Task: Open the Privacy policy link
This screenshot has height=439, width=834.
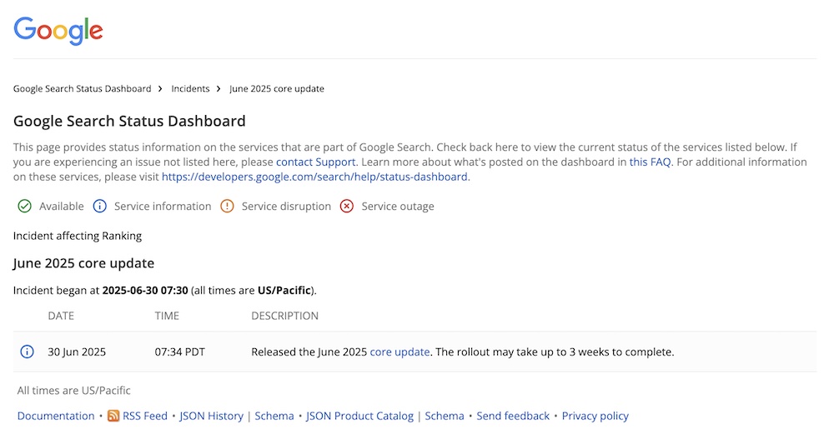Action: [x=595, y=416]
